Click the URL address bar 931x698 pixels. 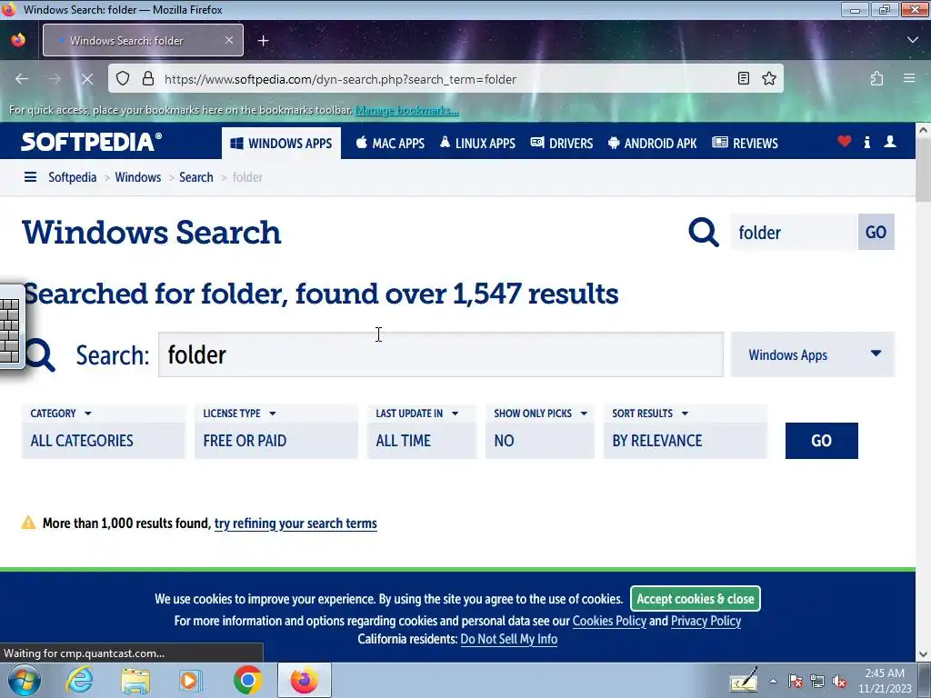[x=445, y=79]
